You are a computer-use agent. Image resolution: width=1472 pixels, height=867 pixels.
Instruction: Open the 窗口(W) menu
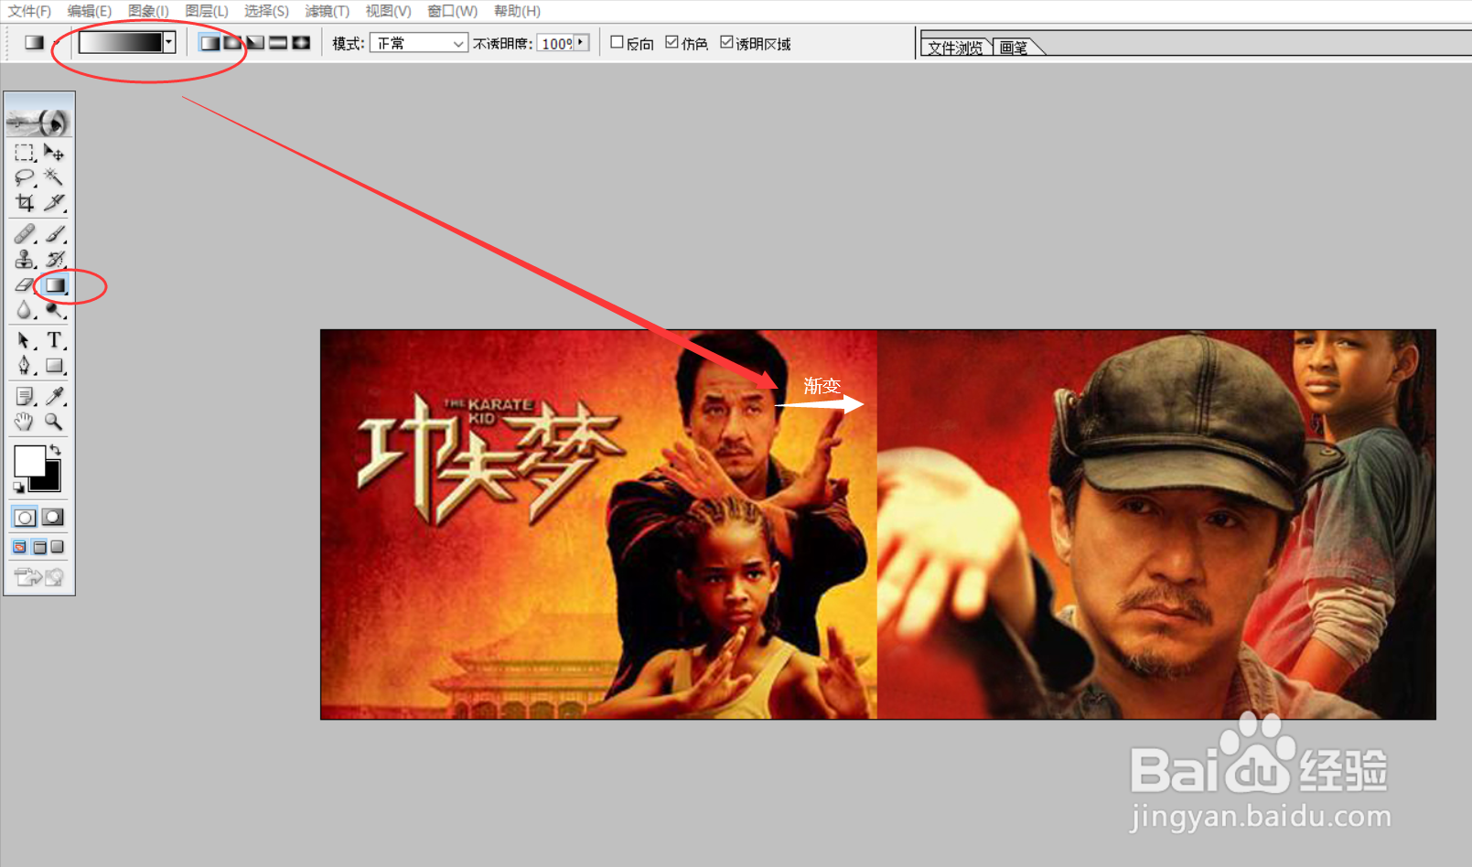[453, 11]
